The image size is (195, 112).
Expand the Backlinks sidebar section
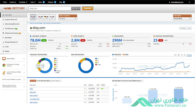tap(24, 38)
